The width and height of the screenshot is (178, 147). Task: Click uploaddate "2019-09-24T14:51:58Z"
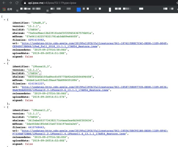click(x=48, y=53)
